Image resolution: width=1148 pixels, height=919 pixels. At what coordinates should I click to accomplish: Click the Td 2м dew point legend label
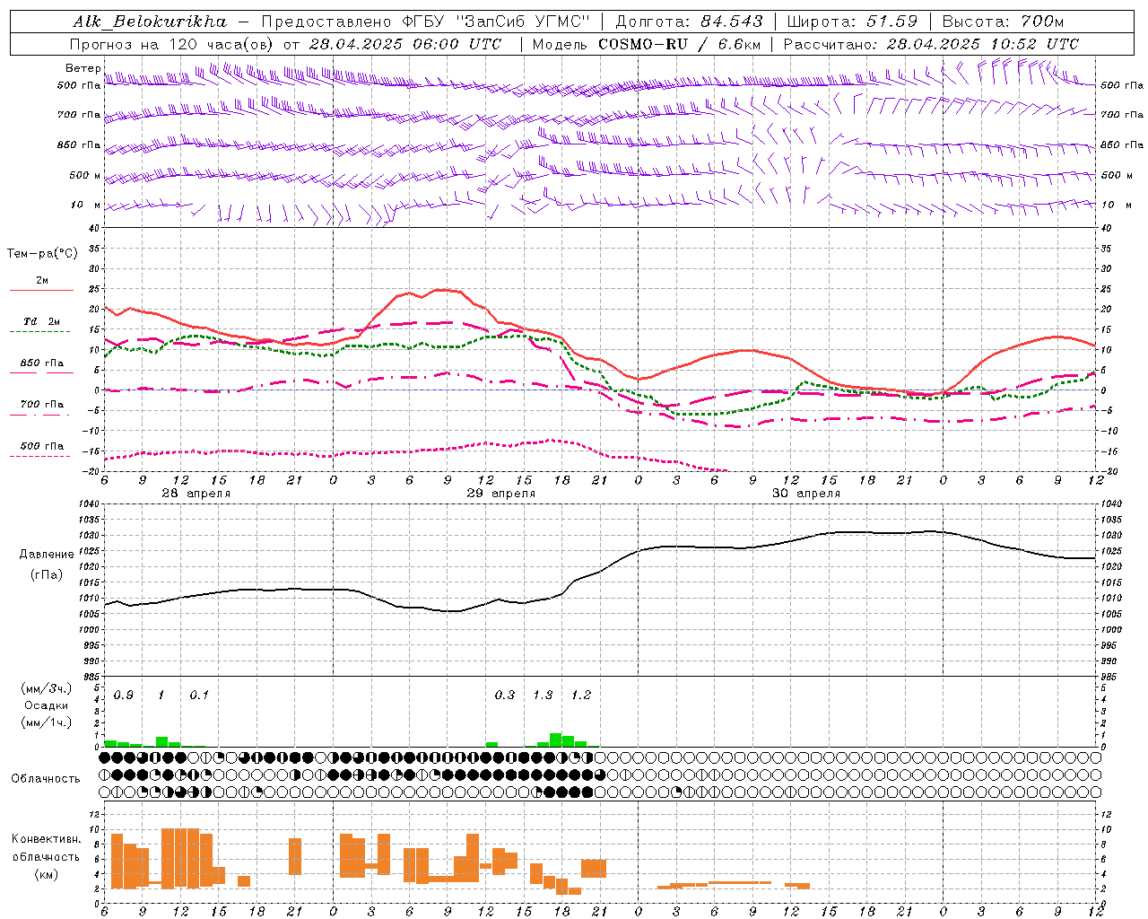click(x=42, y=321)
